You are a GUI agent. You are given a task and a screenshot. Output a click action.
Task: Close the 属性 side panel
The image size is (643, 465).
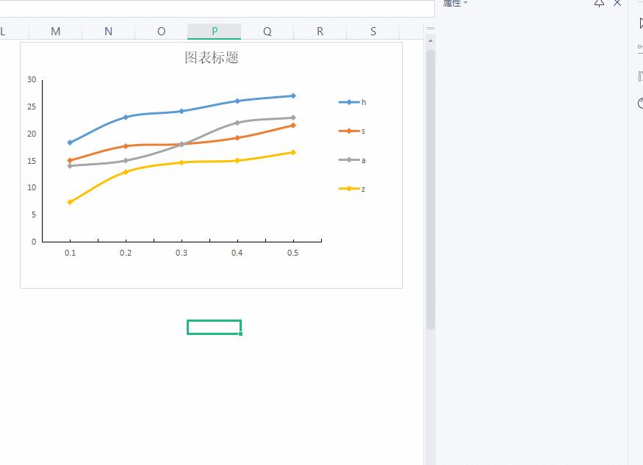click(x=617, y=3)
